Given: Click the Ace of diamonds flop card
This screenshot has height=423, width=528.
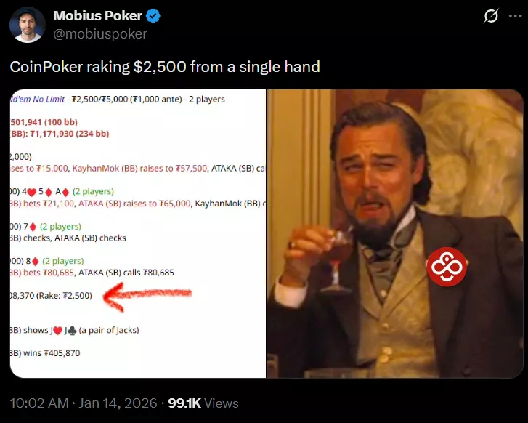Looking at the screenshot, I should click(x=66, y=192).
